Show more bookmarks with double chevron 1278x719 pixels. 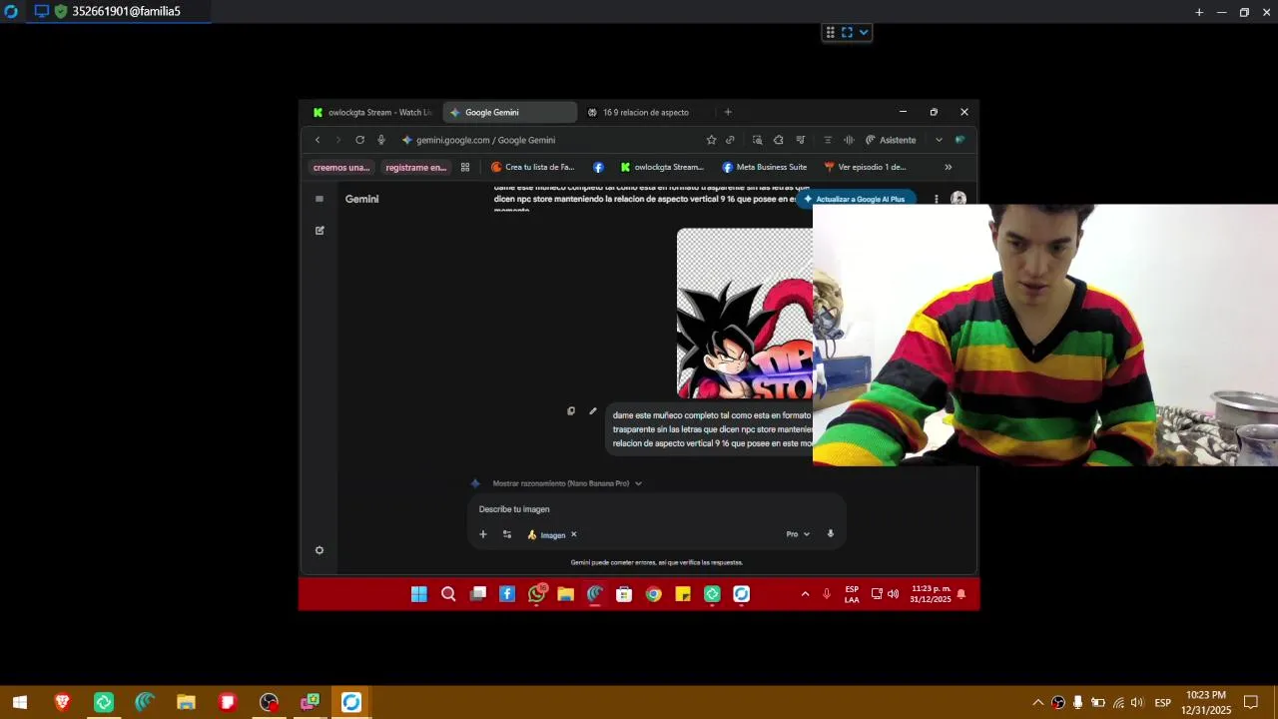(x=948, y=167)
